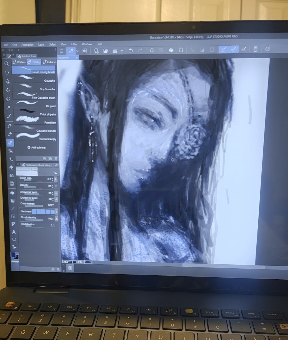
Task: Click the New document icon
Action: 96,51
